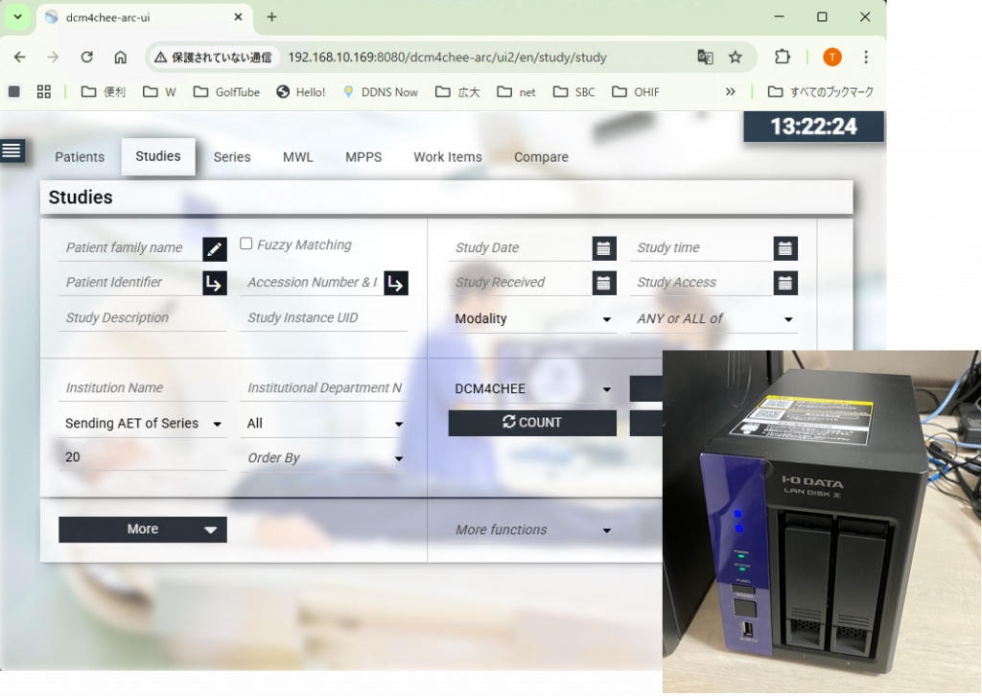
Task: Click the Google Translate icon in address bar
Action: (705, 58)
